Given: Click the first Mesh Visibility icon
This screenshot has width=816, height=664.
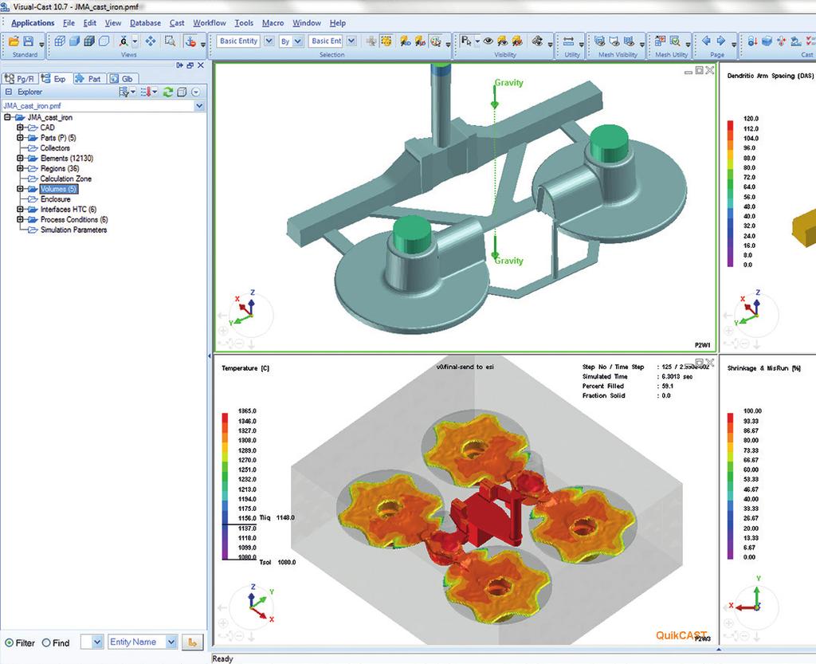Looking at the screenshot, I should tap(599, 41).
